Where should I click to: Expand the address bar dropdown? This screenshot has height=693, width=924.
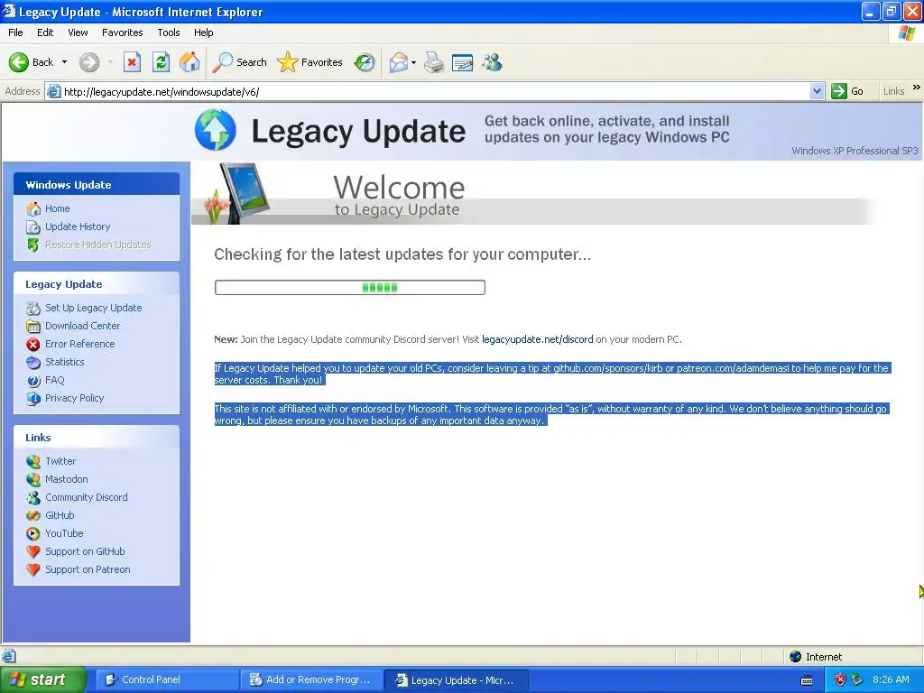click(x=817, y=91)
